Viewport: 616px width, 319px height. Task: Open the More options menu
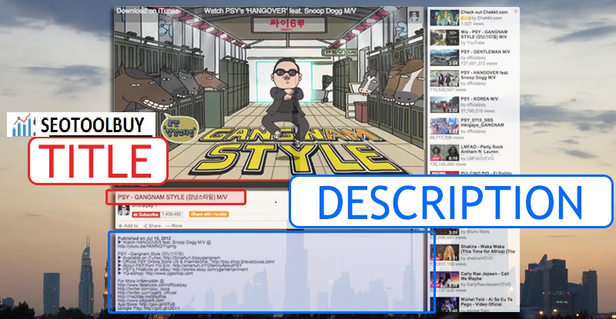click(174, 226)
